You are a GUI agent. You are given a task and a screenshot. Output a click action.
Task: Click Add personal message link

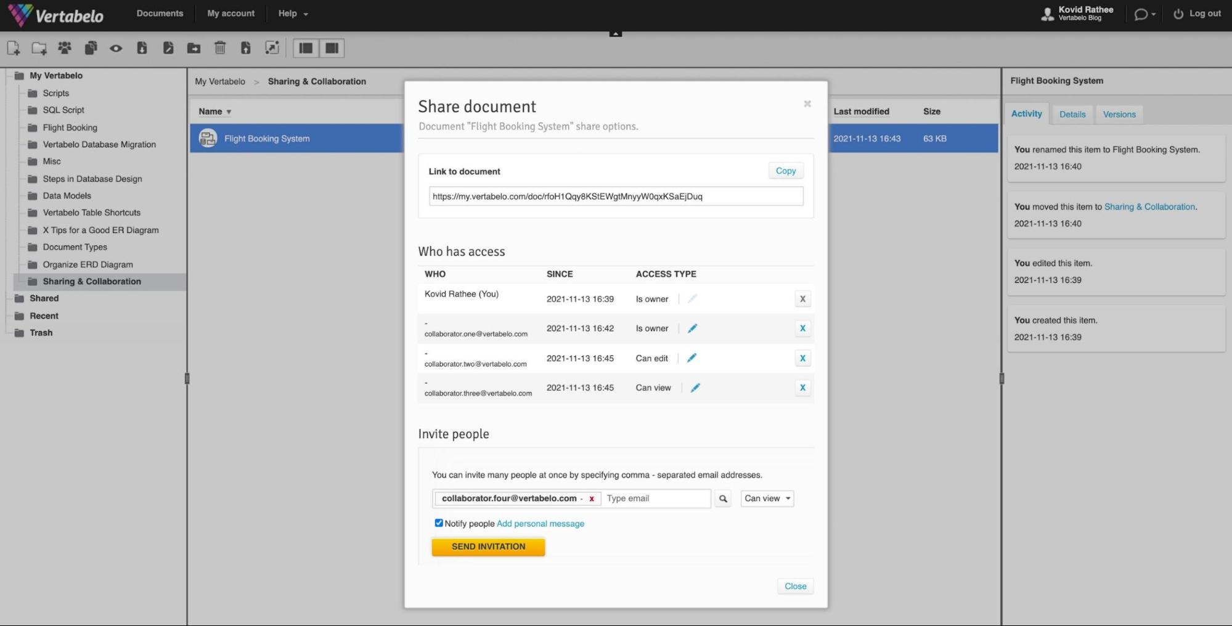click(541, 524)
